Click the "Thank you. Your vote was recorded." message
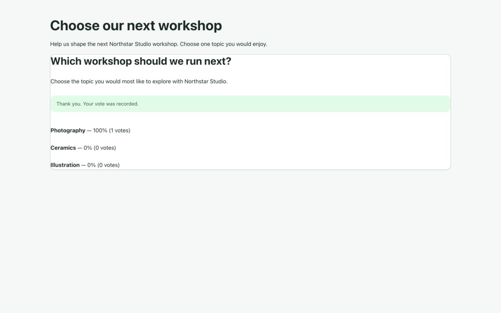Viewport: 501px width, 313px height. (x=250, y=104)
